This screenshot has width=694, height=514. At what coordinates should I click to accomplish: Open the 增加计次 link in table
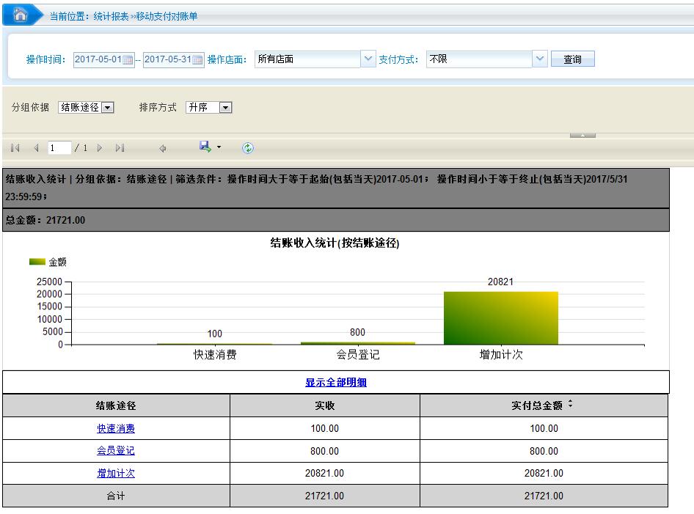tap(116, 474)
